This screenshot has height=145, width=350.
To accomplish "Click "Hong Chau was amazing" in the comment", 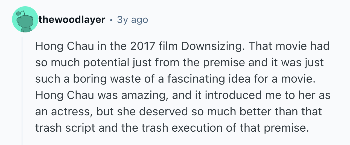I will tap(92, 96).
